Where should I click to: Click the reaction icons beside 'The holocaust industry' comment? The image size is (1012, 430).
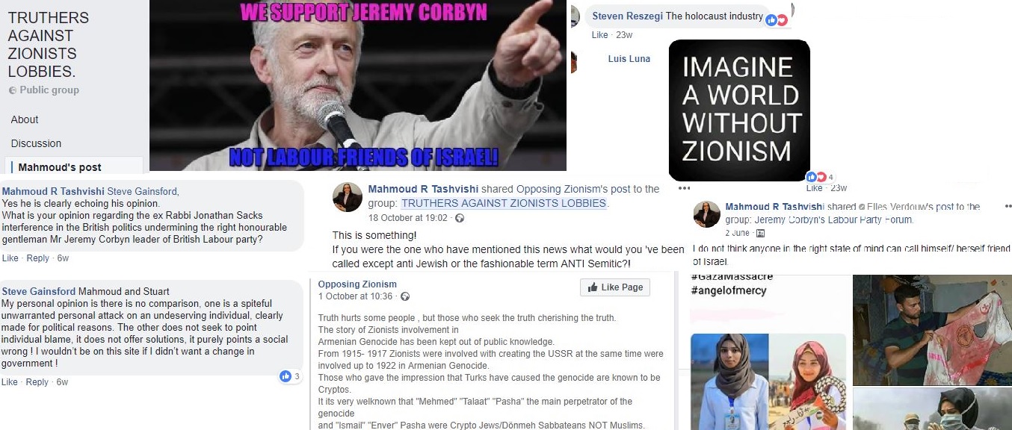(777, 20)
